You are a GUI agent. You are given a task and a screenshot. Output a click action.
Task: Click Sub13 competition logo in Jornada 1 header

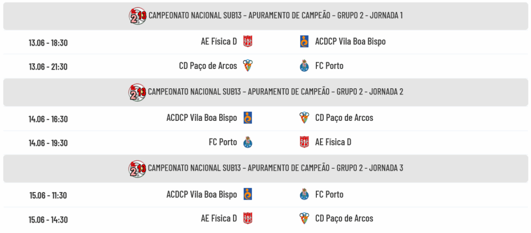(137, 16)
